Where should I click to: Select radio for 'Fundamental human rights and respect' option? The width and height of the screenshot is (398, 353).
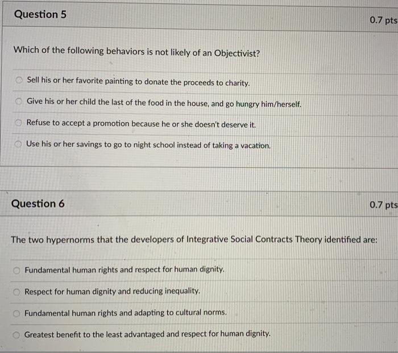point(17,269)
